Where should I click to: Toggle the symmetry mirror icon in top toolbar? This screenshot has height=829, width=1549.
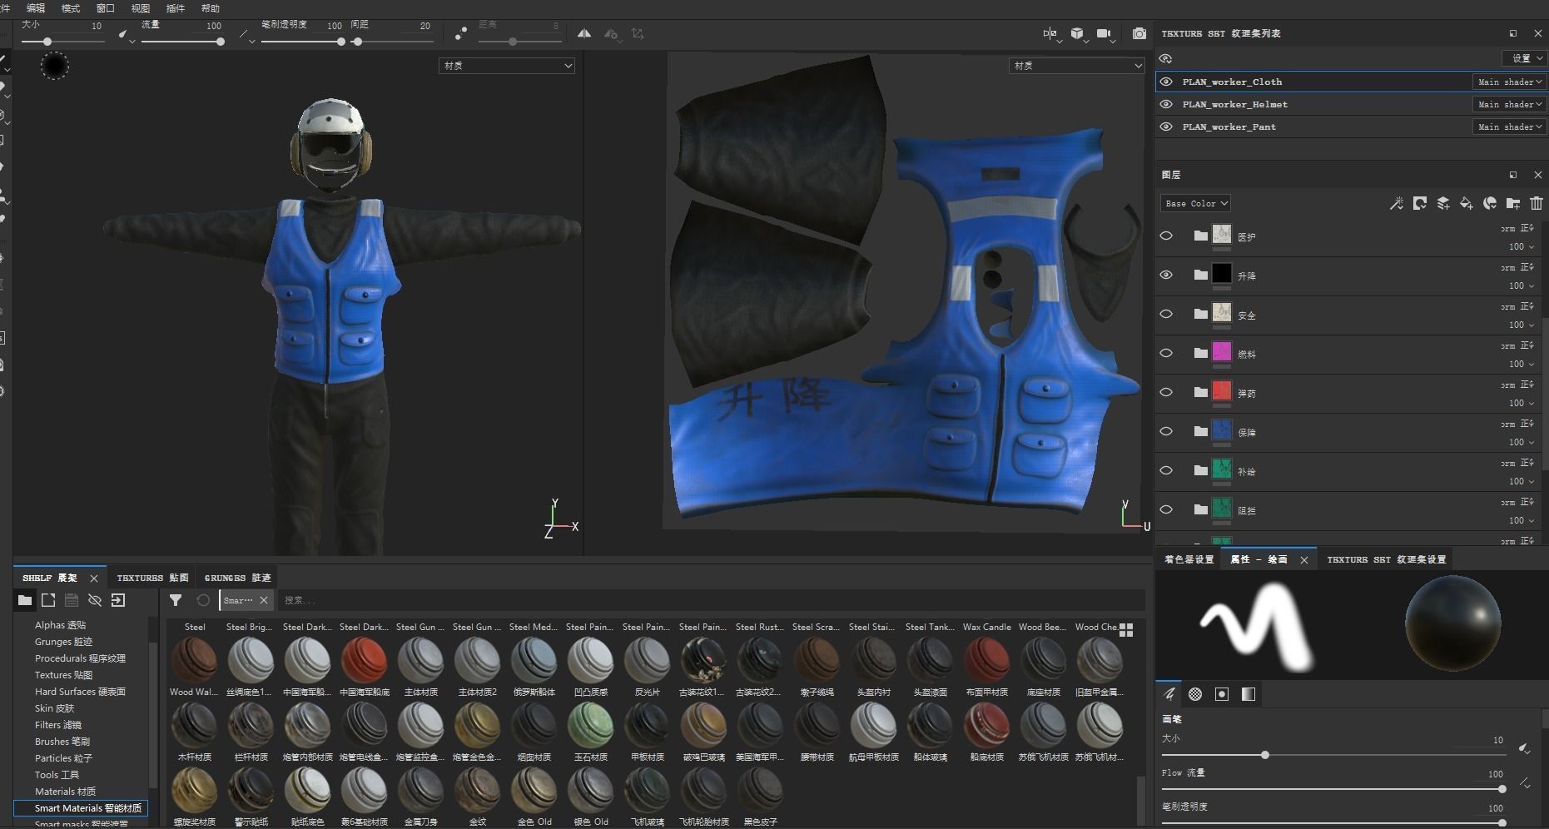point(584,33)
